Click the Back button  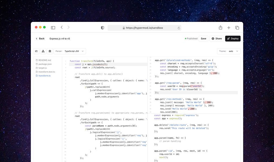[40, 39]
